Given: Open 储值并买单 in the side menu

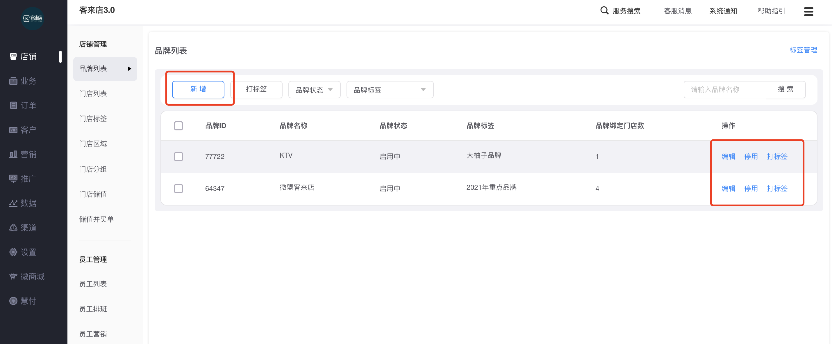Looking at the screenshot, I should (x=97, y=219).
